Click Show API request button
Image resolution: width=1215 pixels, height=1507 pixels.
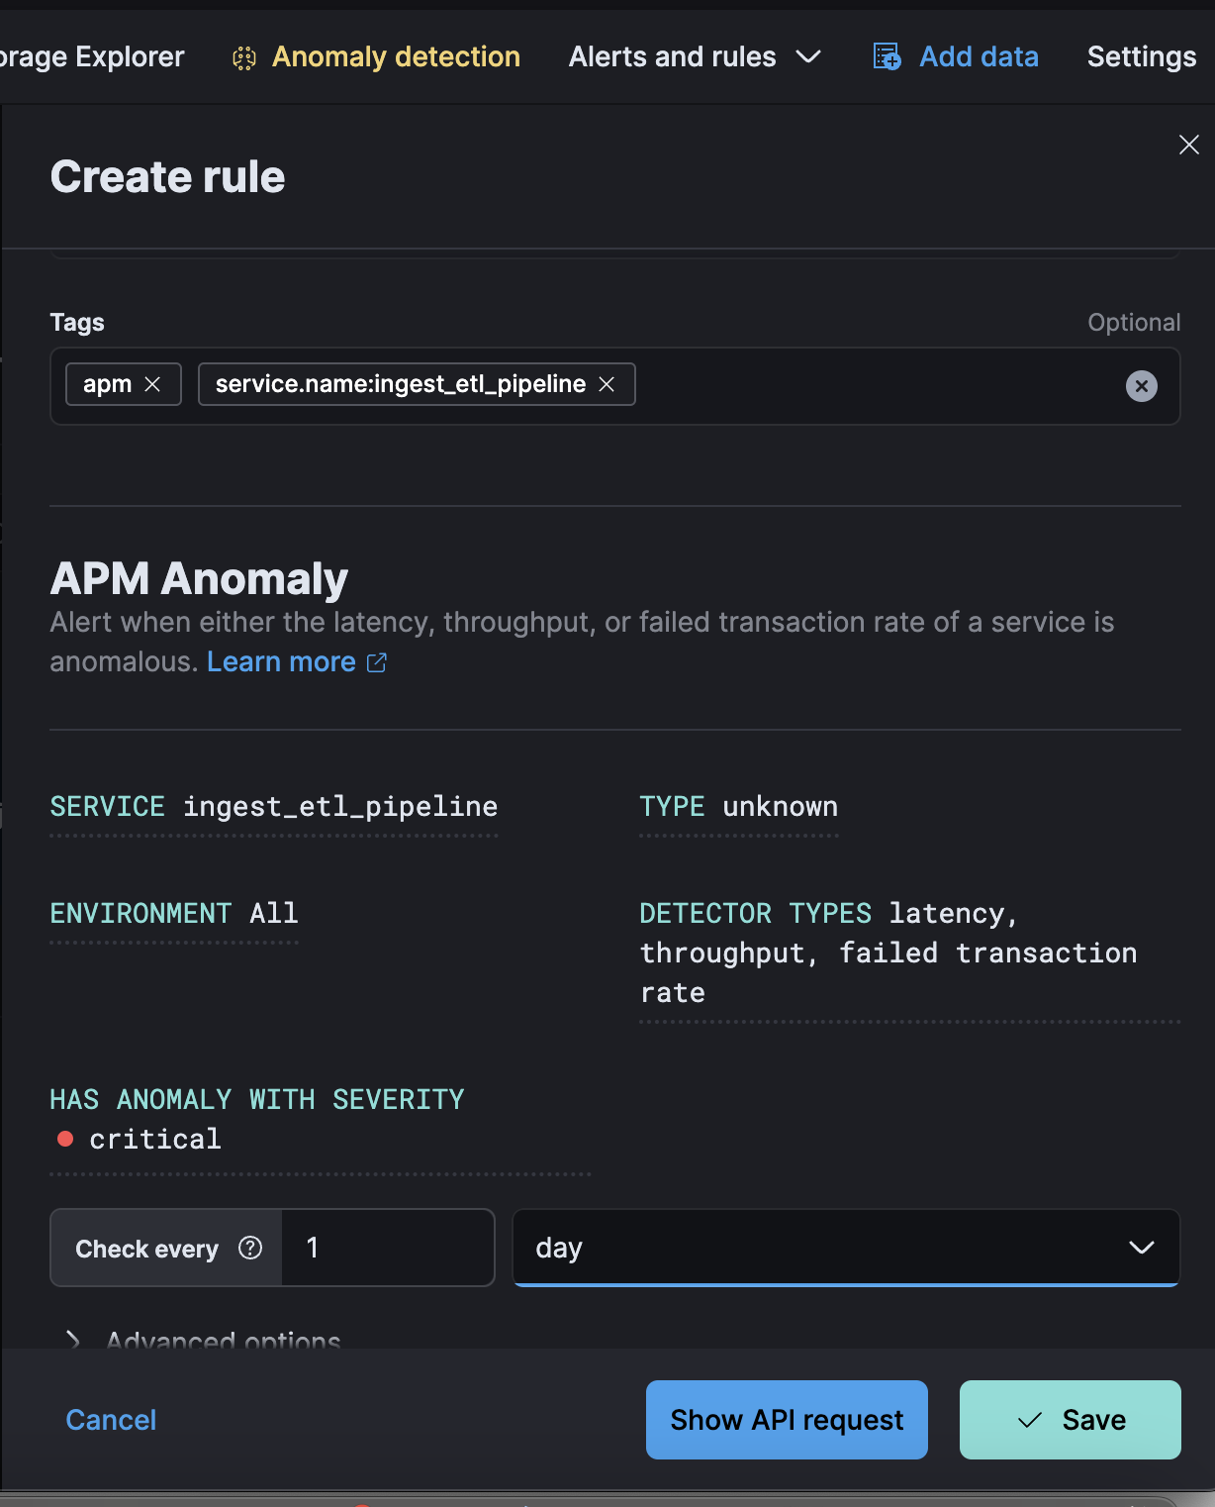[x=787, y=1420]
